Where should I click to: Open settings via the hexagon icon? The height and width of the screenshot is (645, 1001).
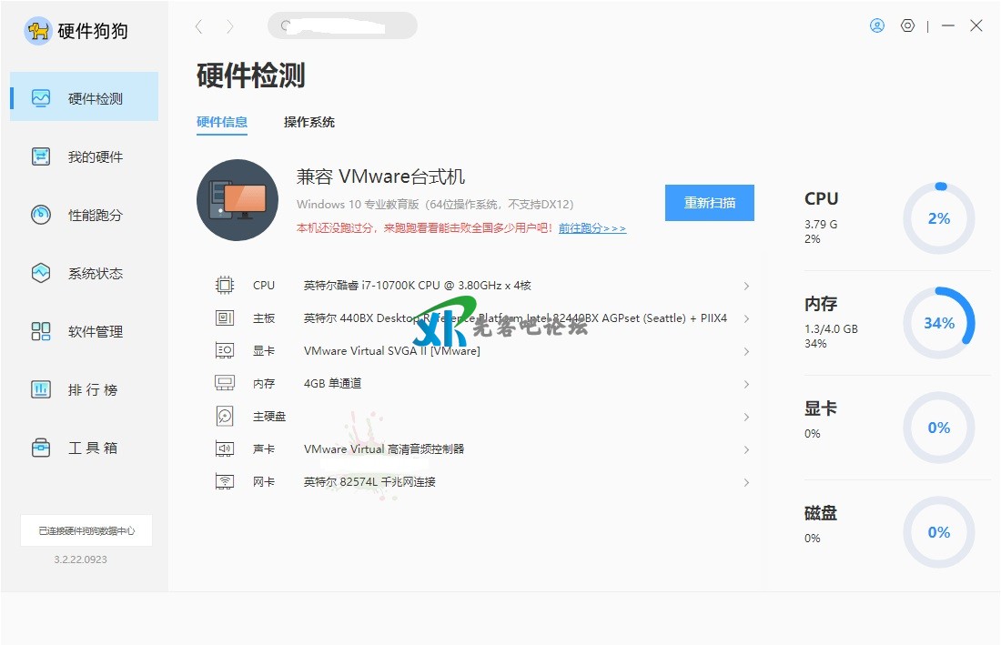(x=907, y=26)
